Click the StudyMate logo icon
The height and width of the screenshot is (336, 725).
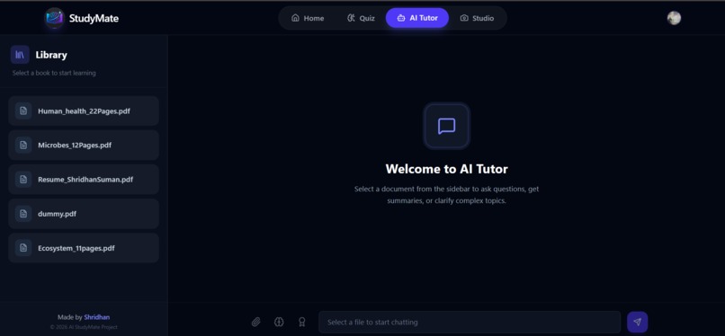coord(54,18)
